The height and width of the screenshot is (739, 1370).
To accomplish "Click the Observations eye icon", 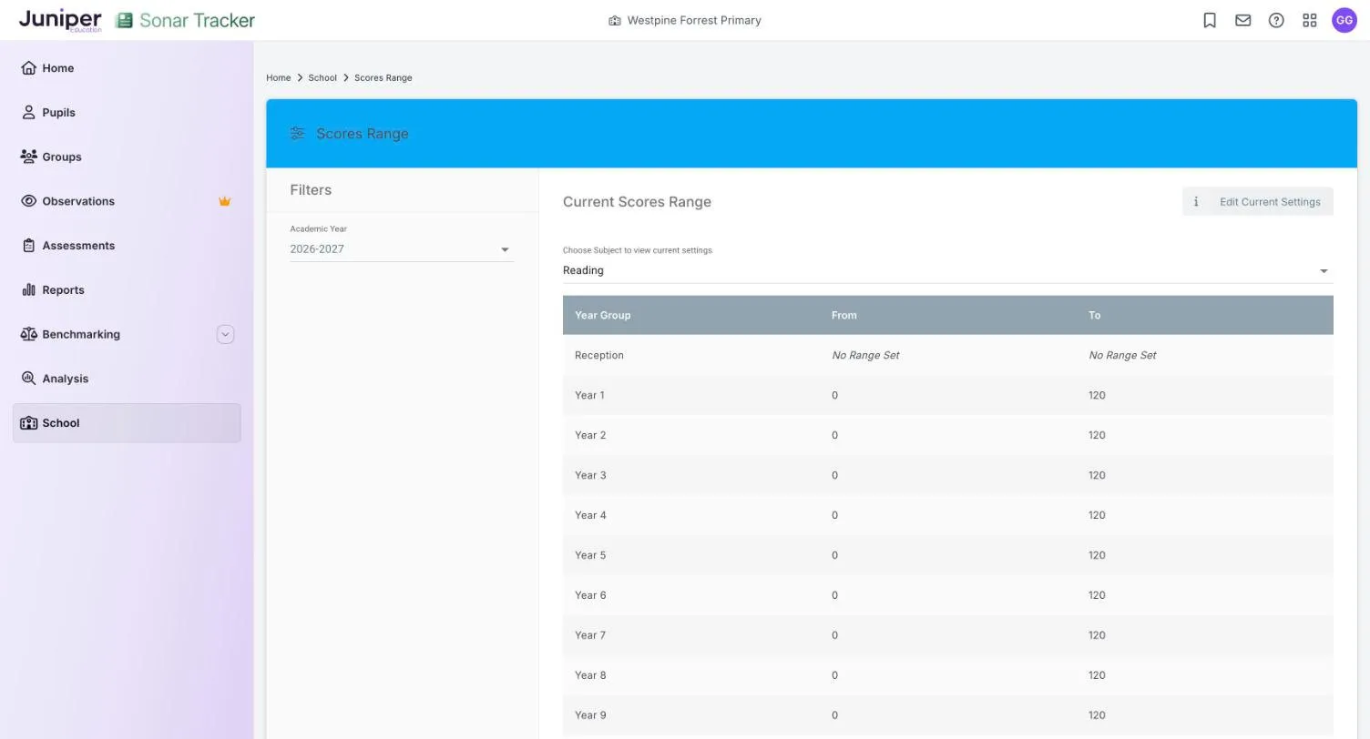I will coord(28,201).
